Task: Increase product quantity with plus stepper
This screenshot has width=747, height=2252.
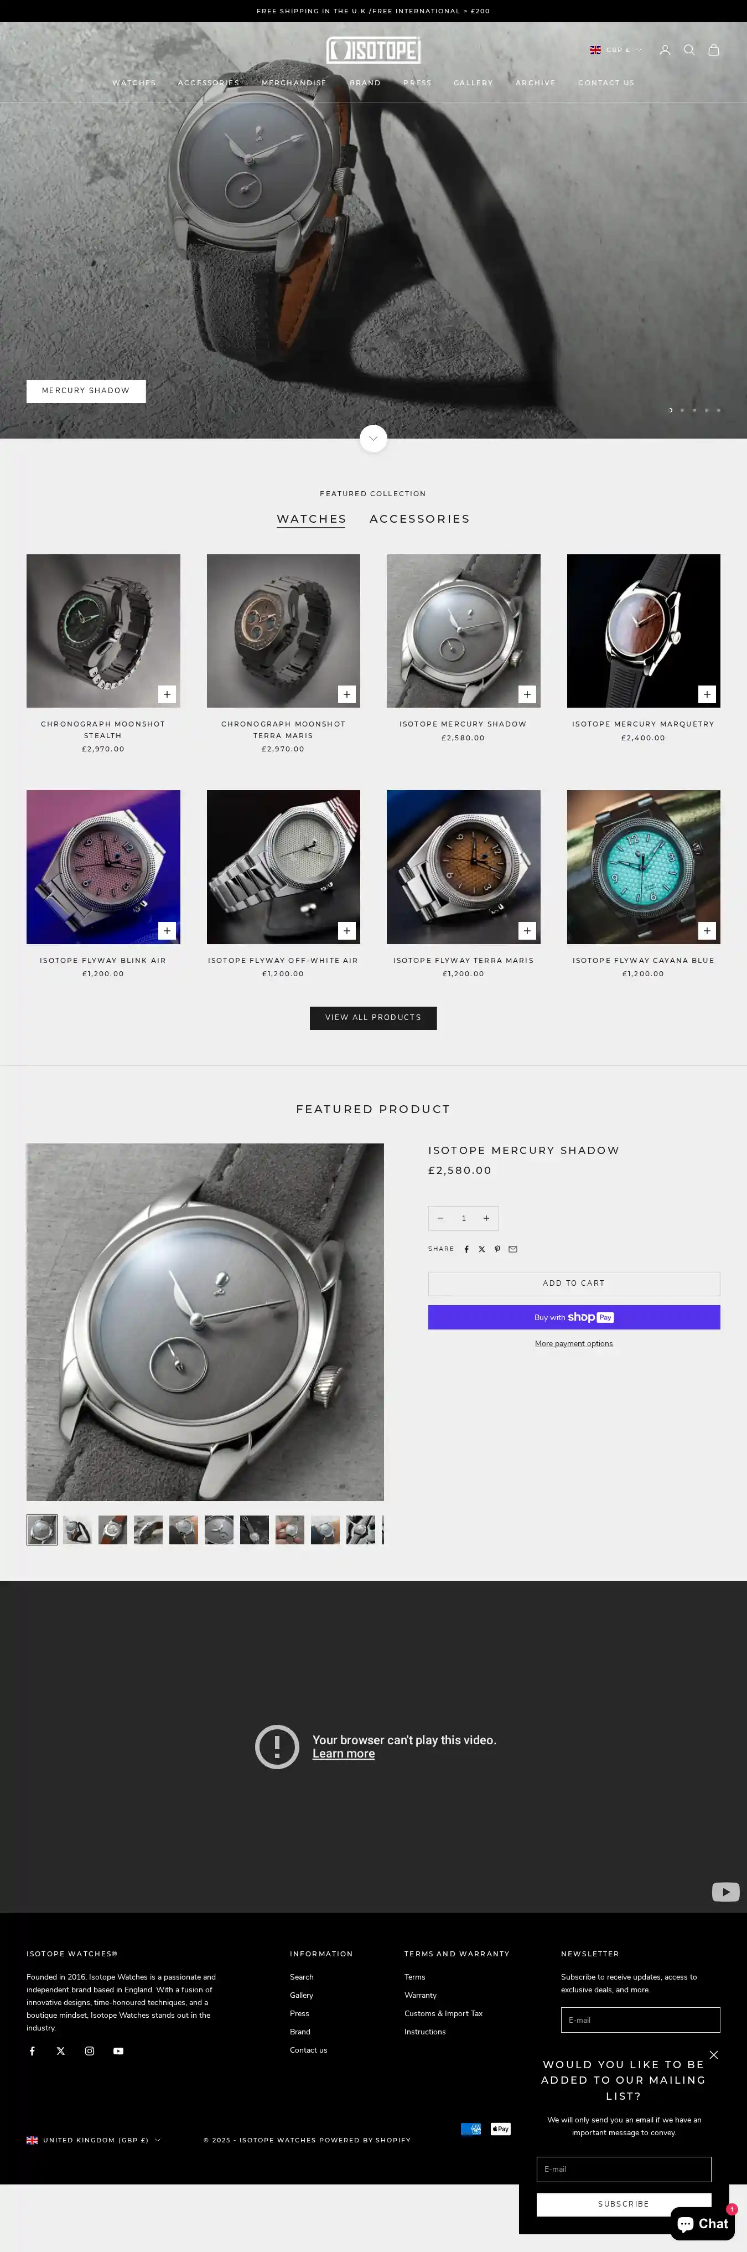Action: click(x=486, y=1219)
